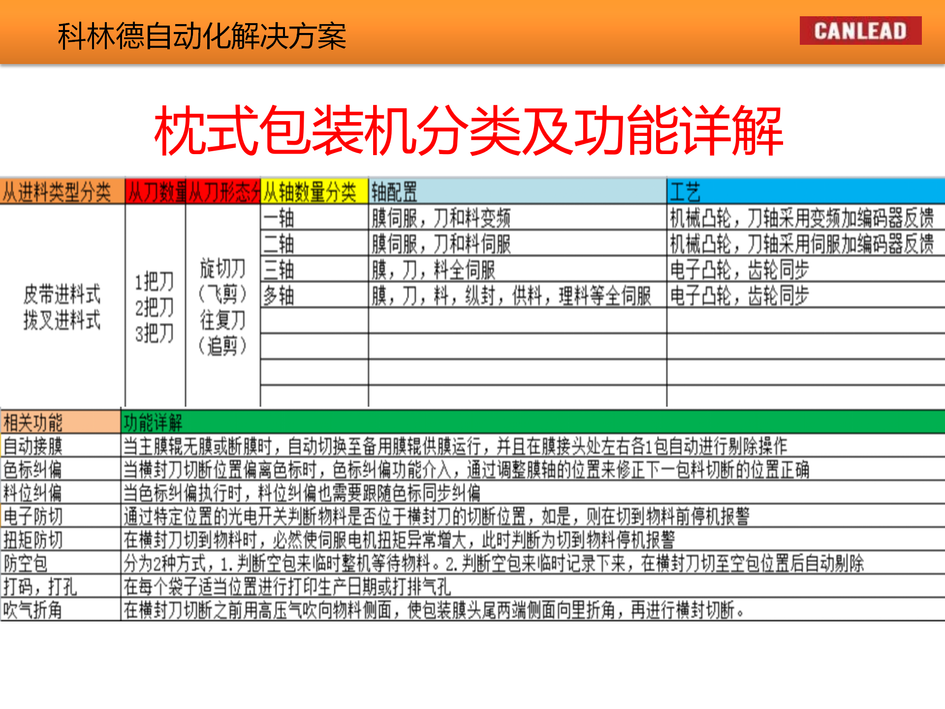The image size is (945, 709).
Task: Select the 多轴 cell
Action: [314, 295]
